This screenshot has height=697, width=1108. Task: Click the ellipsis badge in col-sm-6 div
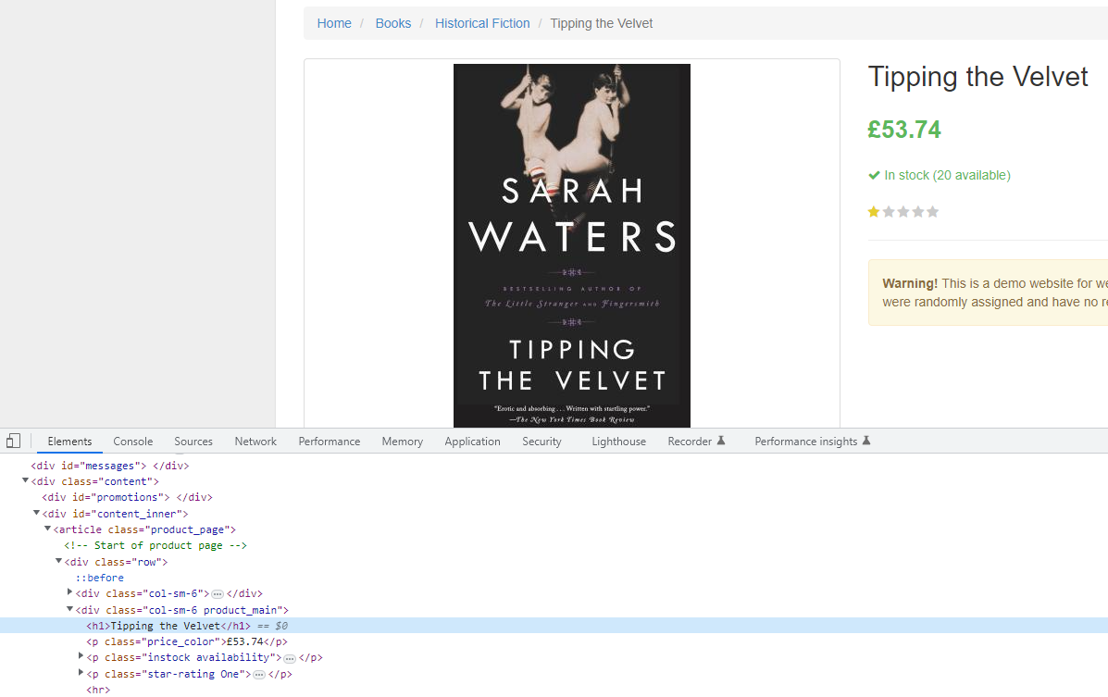click(218, 594)
